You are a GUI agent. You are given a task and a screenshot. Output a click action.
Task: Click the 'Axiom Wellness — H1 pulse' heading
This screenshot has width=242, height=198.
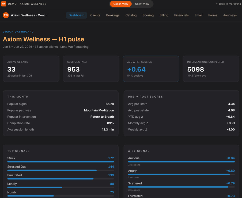click(x=44, y=39)
